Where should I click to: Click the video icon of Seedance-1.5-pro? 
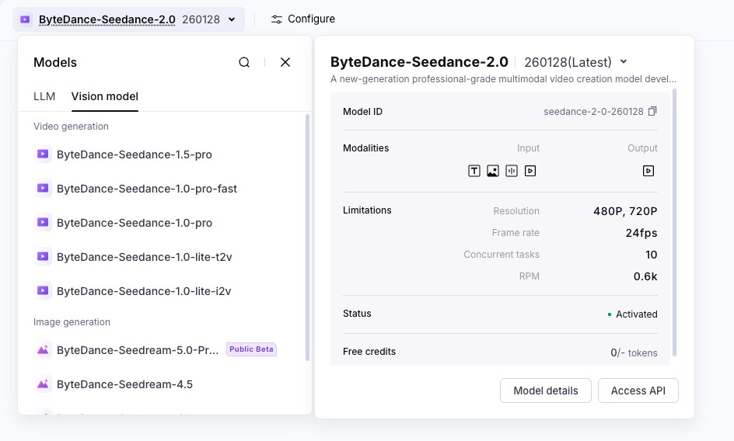[x=43, y=154]
